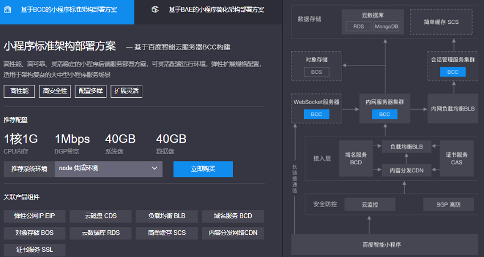
Task: Click 证书服务 CAS diagram box
Action: click(x=457, y=159)
